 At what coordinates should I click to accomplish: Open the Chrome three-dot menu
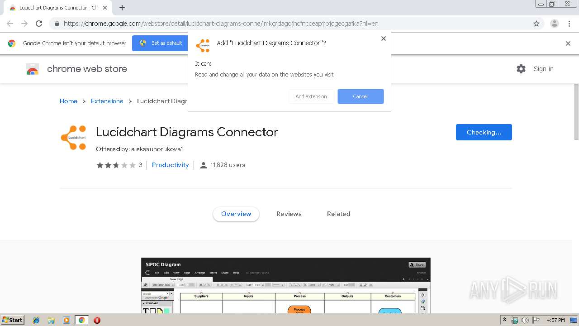(569, 24)
